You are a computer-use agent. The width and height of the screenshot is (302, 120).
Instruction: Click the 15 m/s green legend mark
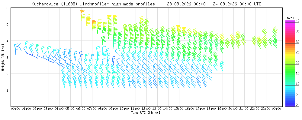click(290, 75)
